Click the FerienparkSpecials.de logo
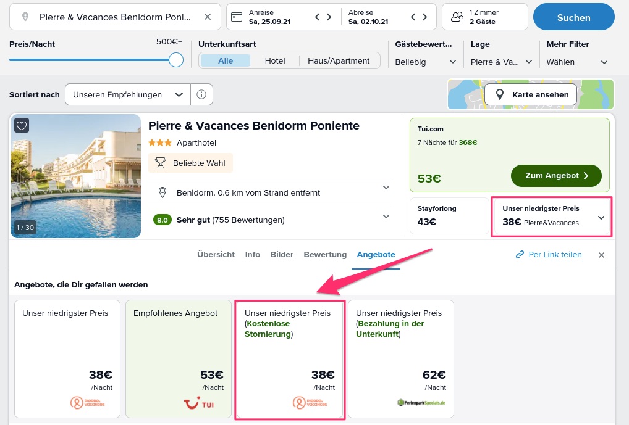The height and width of the screenshot is (425, 629). tap(421, 403)
